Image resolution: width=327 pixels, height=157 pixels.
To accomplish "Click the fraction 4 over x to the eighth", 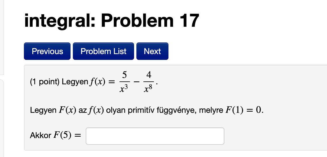I will tap(149, 82).
